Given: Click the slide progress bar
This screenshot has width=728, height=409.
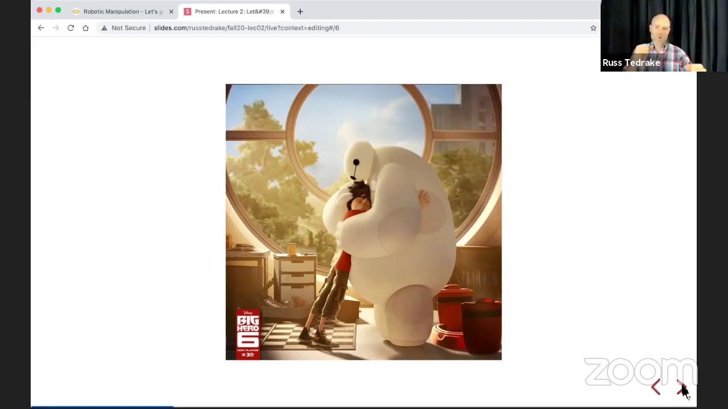Looking at the screenshot, I should (x=363, y=407).
